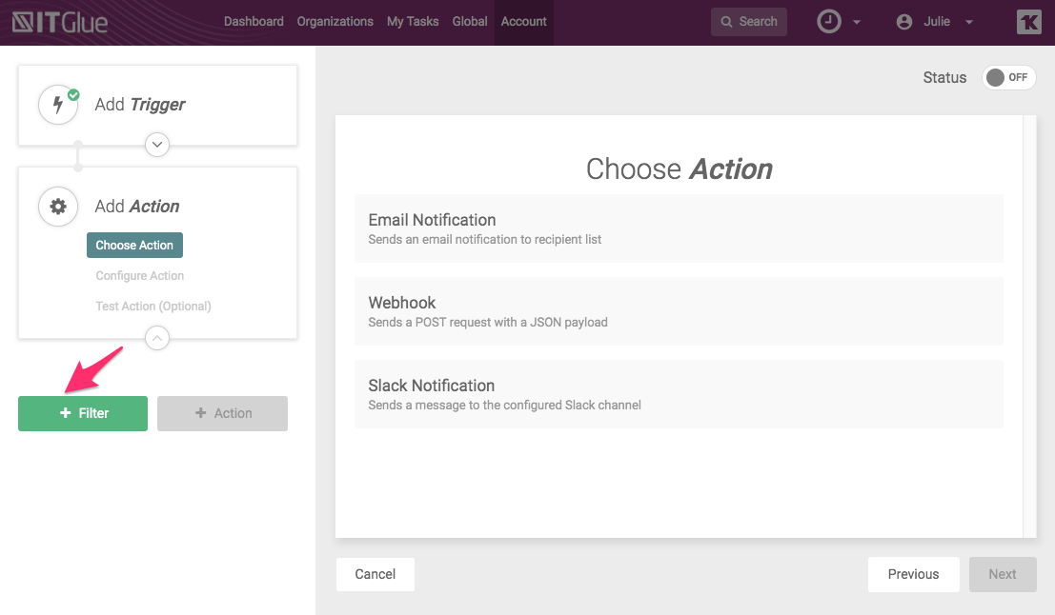This screenshot has height=615, width=1055.
Task: Add a Filter with the green button
Action: (x=83, y=413)
